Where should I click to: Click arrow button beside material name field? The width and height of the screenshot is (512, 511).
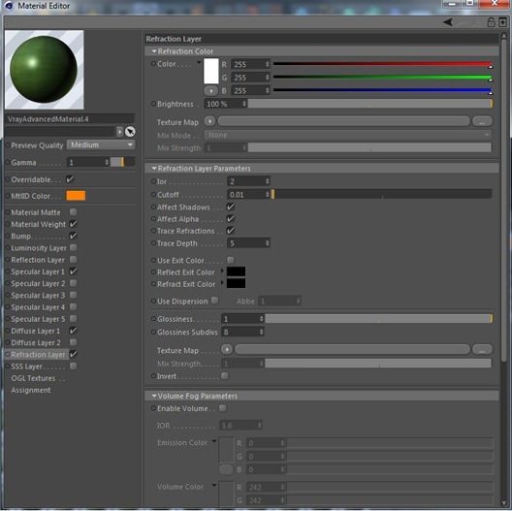coord(120,132)
